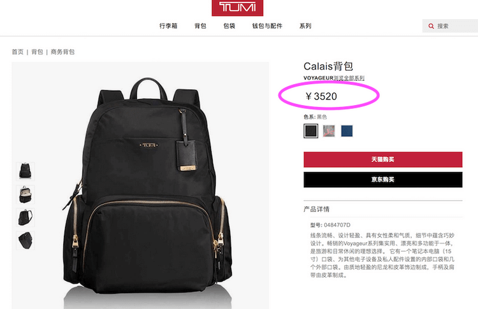Viewport: 478px width, 309px height.
Task: Open the 行李箱 menu
Action: coord(168,26)
